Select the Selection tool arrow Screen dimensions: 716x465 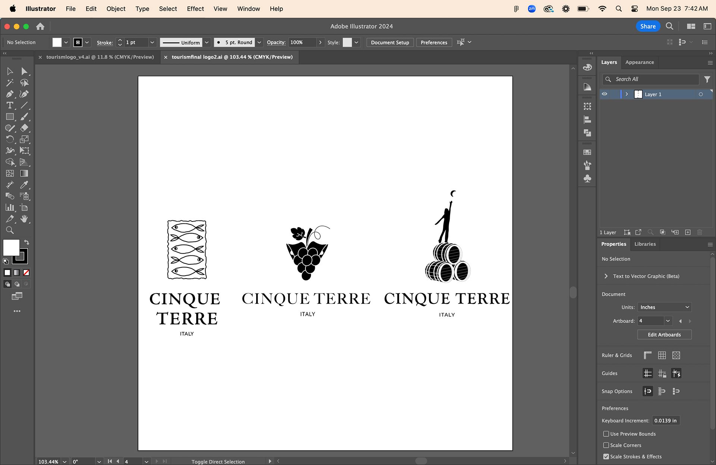point(10,71)
